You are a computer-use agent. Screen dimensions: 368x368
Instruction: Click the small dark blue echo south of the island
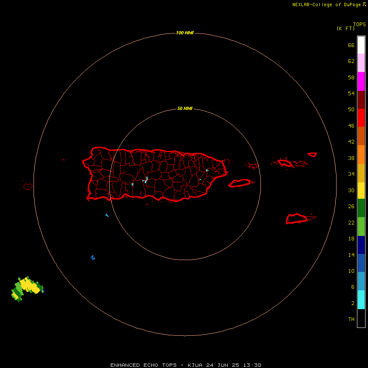(93, 258)
